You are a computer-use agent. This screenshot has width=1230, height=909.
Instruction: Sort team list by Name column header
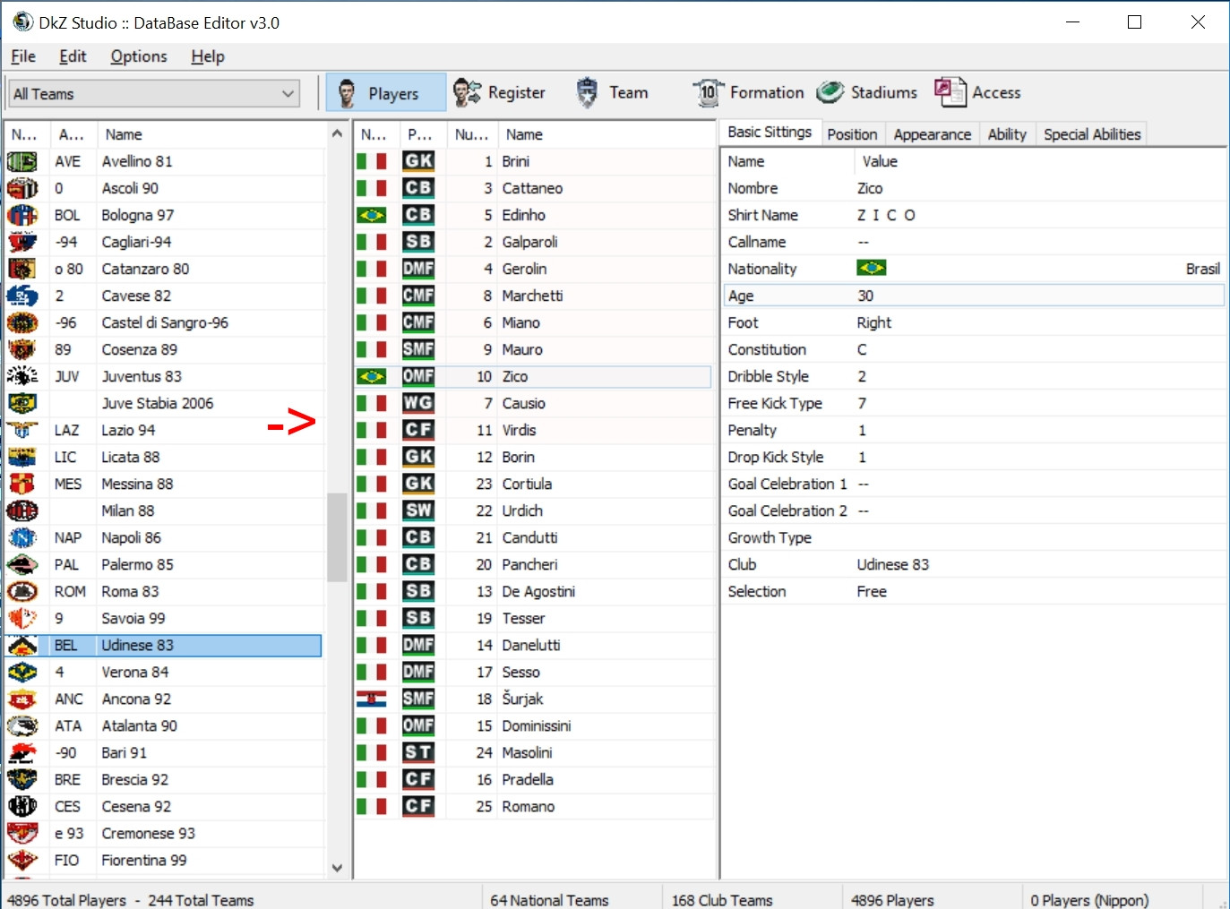click(x=211, y=134)
